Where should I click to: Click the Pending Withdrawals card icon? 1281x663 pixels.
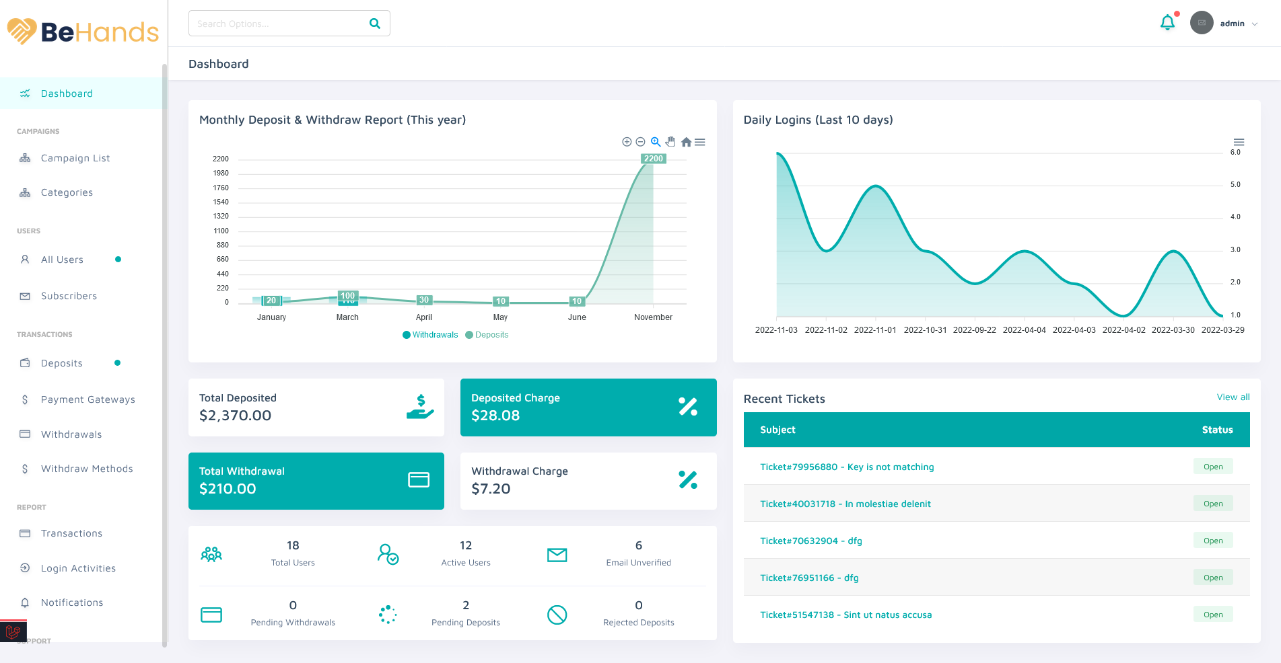pyautogui.click(x=211, y=615)
